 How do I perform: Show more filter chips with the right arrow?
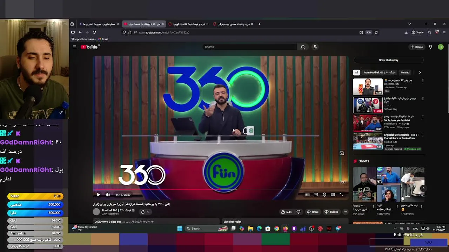tap(420, 72)
